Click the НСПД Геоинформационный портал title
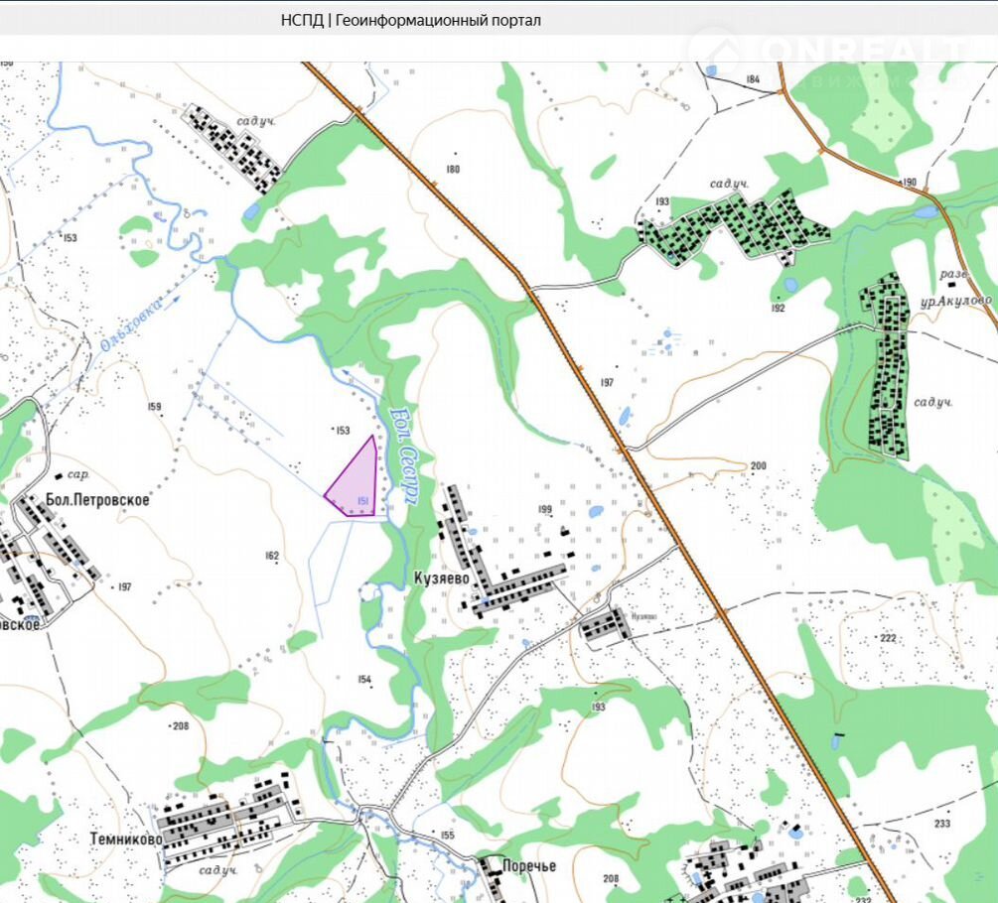 coord(411,20)
